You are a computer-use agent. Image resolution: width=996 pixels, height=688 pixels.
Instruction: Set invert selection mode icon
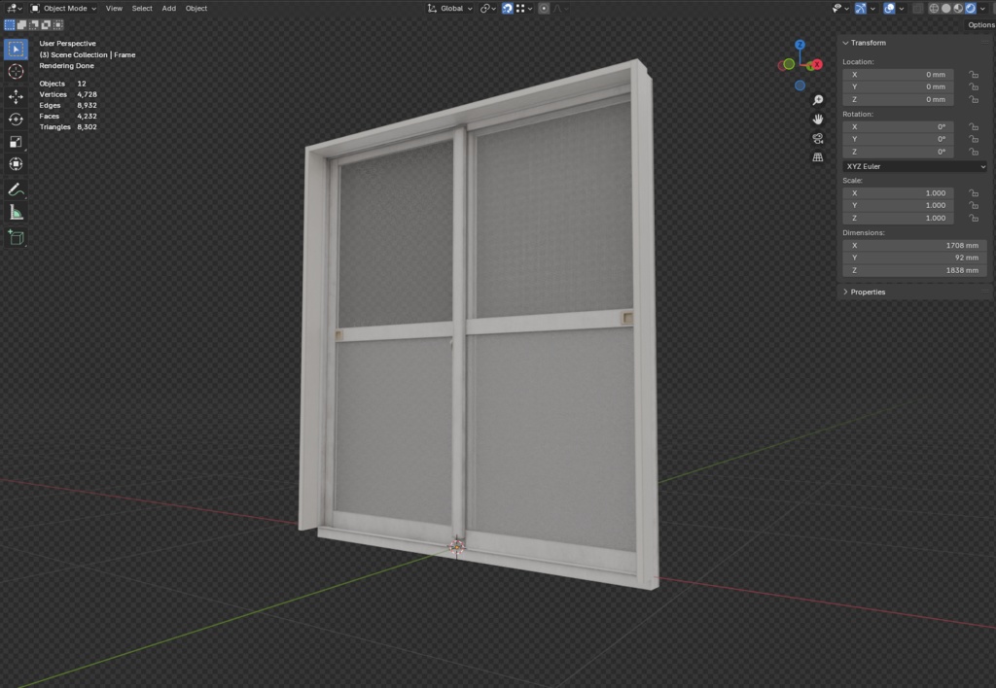[x=46, y=24]
